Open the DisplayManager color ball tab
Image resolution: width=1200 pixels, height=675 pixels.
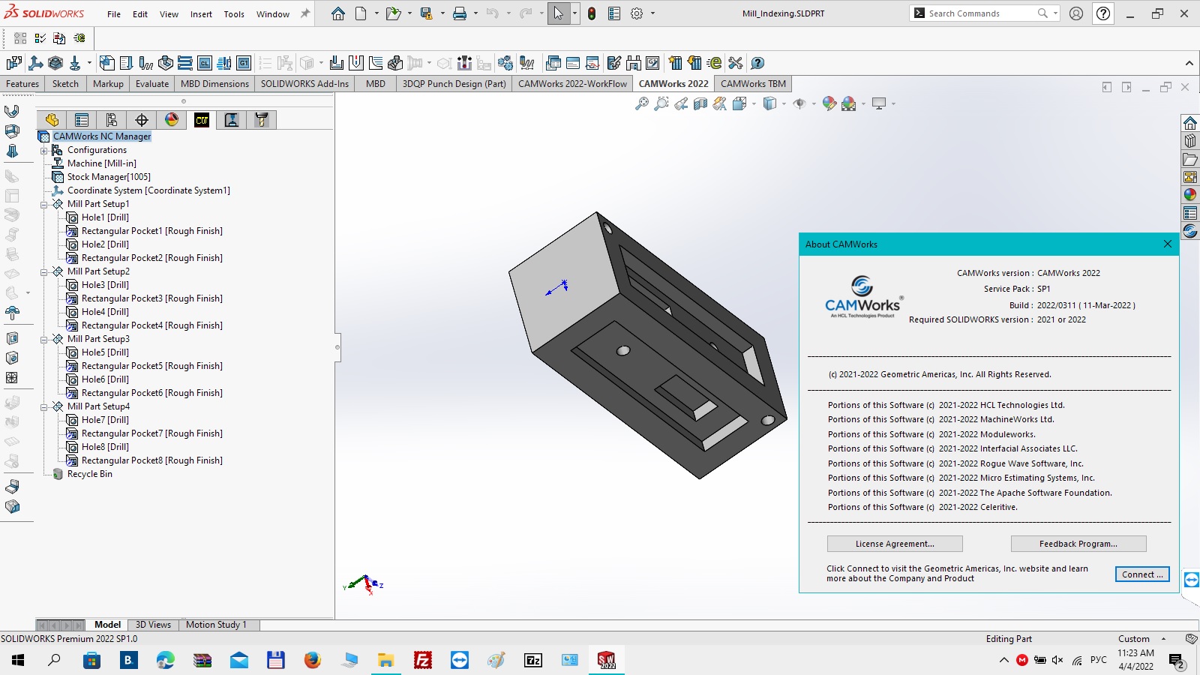[x=172, y=120]
